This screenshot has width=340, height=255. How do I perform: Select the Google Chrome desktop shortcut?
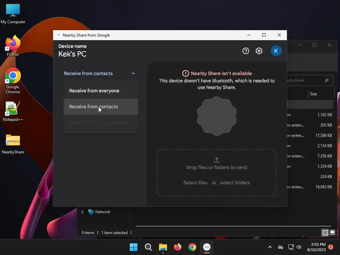(13, 81)
